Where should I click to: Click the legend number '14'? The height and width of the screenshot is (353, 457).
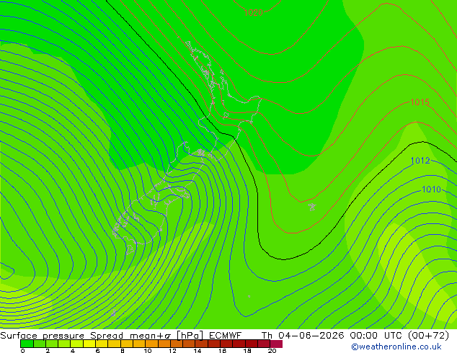198,351
